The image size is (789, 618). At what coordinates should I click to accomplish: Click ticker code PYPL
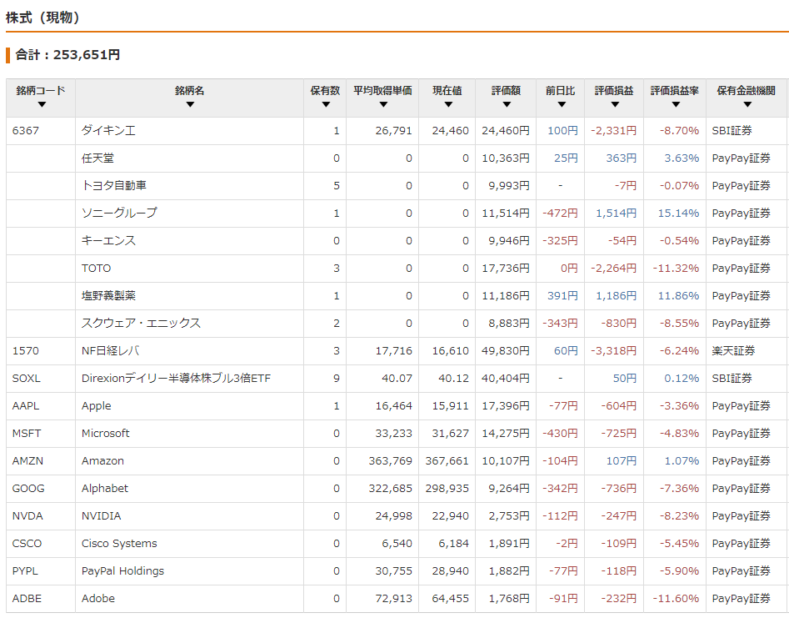pos(25,571)
